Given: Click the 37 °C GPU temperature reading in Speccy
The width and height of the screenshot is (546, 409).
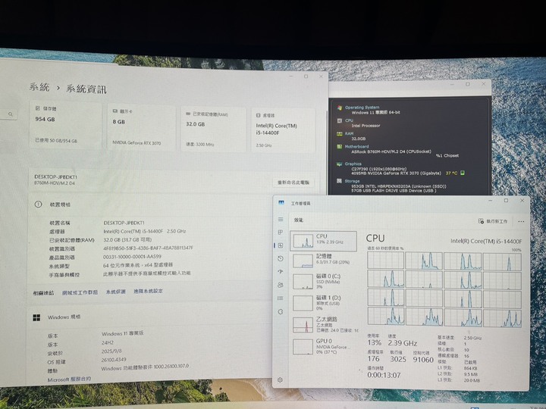Looking at the screenshot, I should pyautogui.click(x=451, y=173).
